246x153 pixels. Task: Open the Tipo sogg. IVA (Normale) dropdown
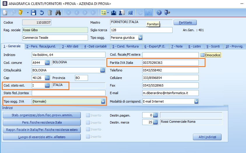[x=103, y=101]
